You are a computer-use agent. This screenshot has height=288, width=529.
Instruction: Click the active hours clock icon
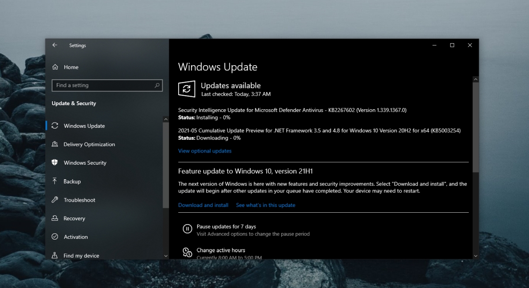(x=187, y=252)
